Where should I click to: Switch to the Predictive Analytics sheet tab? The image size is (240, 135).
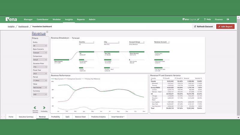[98, 117]
